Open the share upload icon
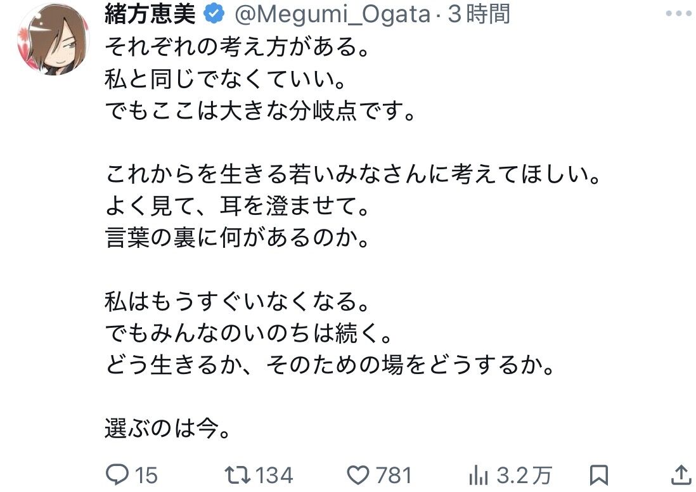The width and height of the screenshot is (696, 492). pos(681,475)
